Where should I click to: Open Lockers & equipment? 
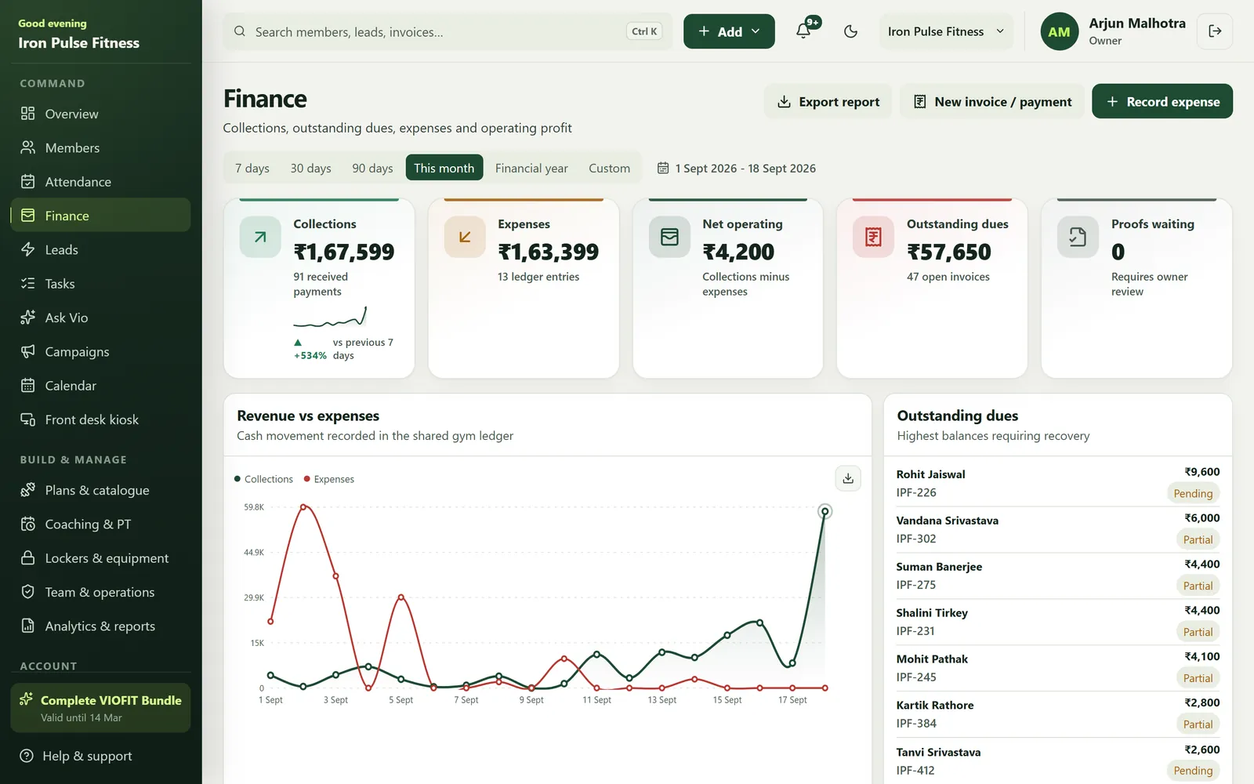click(100, 558)
